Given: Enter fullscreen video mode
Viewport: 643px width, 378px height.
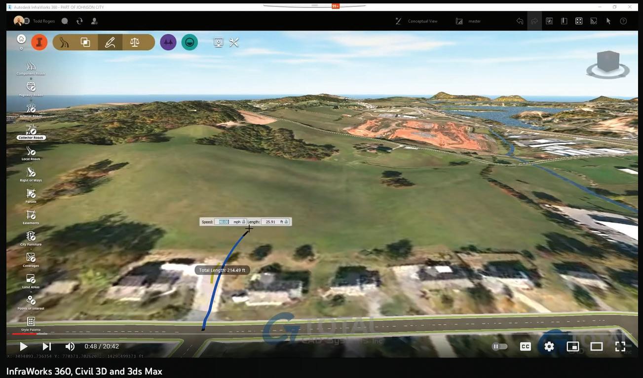Looking at the screenshot, I should click(620, 346).
